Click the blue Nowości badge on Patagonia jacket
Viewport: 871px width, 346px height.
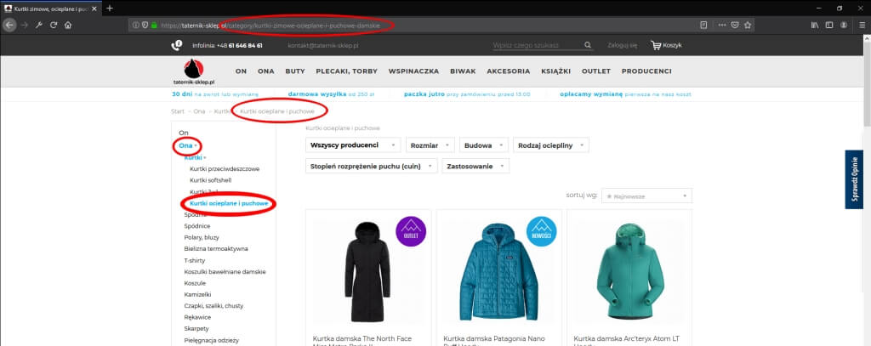pos(541,231)
